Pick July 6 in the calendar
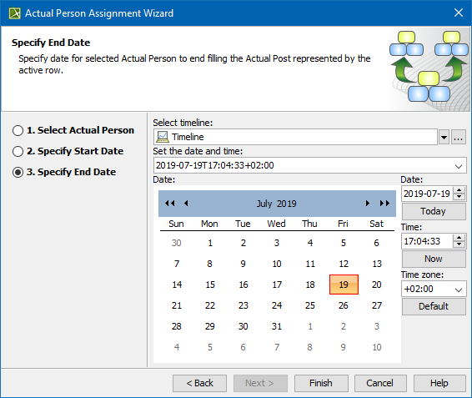The width and height of the screenshot is (472, 398). (377, 243)
